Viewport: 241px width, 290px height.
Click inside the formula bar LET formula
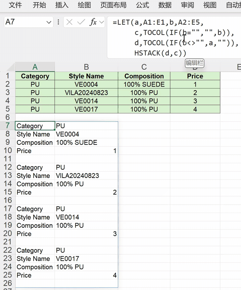pyautogui.click(x=174, y=38)
